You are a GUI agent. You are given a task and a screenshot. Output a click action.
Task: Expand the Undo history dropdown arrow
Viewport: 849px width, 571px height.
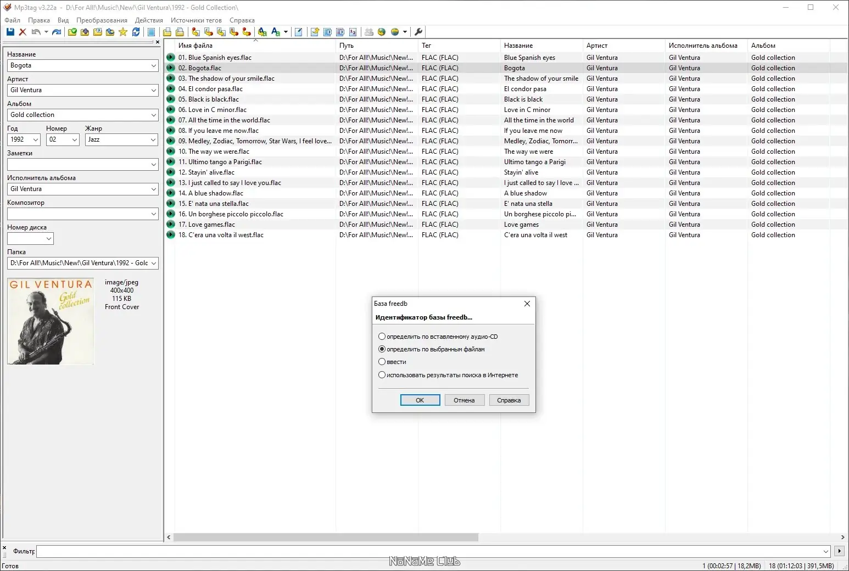46,32
